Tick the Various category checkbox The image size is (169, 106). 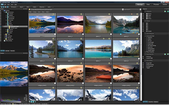pos(147,19)
